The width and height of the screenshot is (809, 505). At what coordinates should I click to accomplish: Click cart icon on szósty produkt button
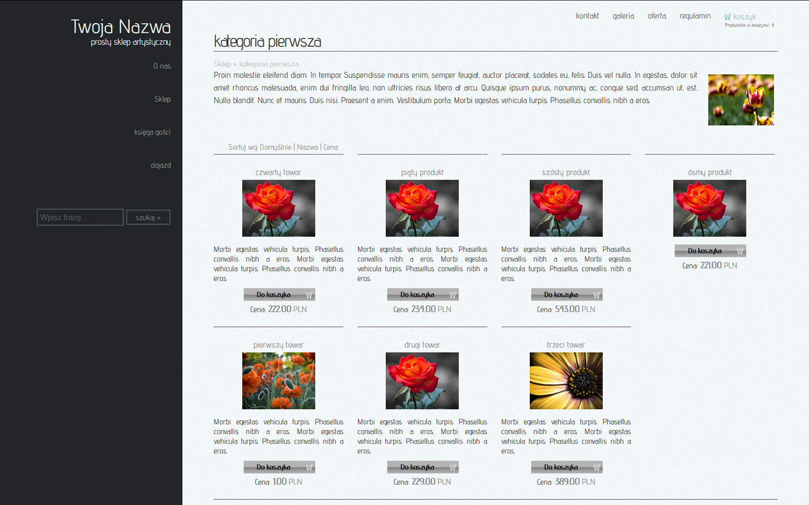(x=597, y=295)
